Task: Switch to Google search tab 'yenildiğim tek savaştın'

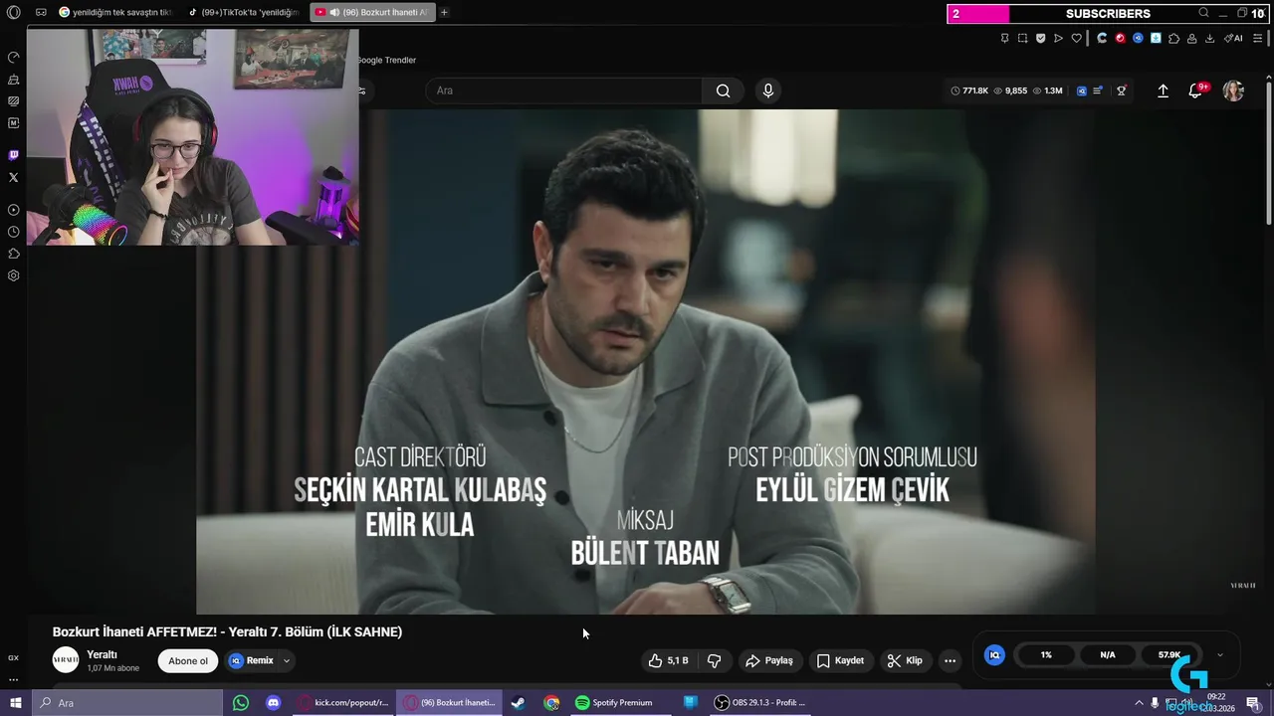Action: (115, 13)
